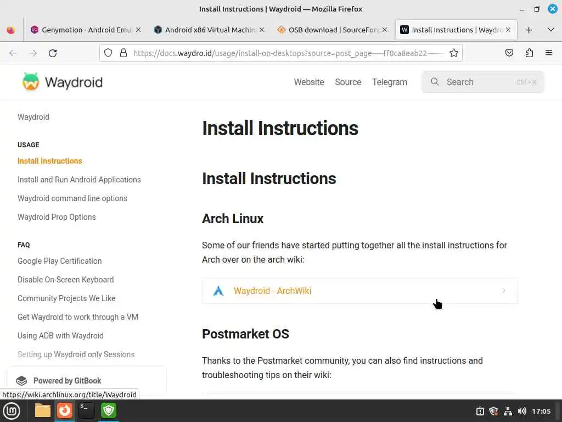Image resolution: width=562 pixels, height=422 pixels.
Task: Open the Website header link
Action: point(309,82)
